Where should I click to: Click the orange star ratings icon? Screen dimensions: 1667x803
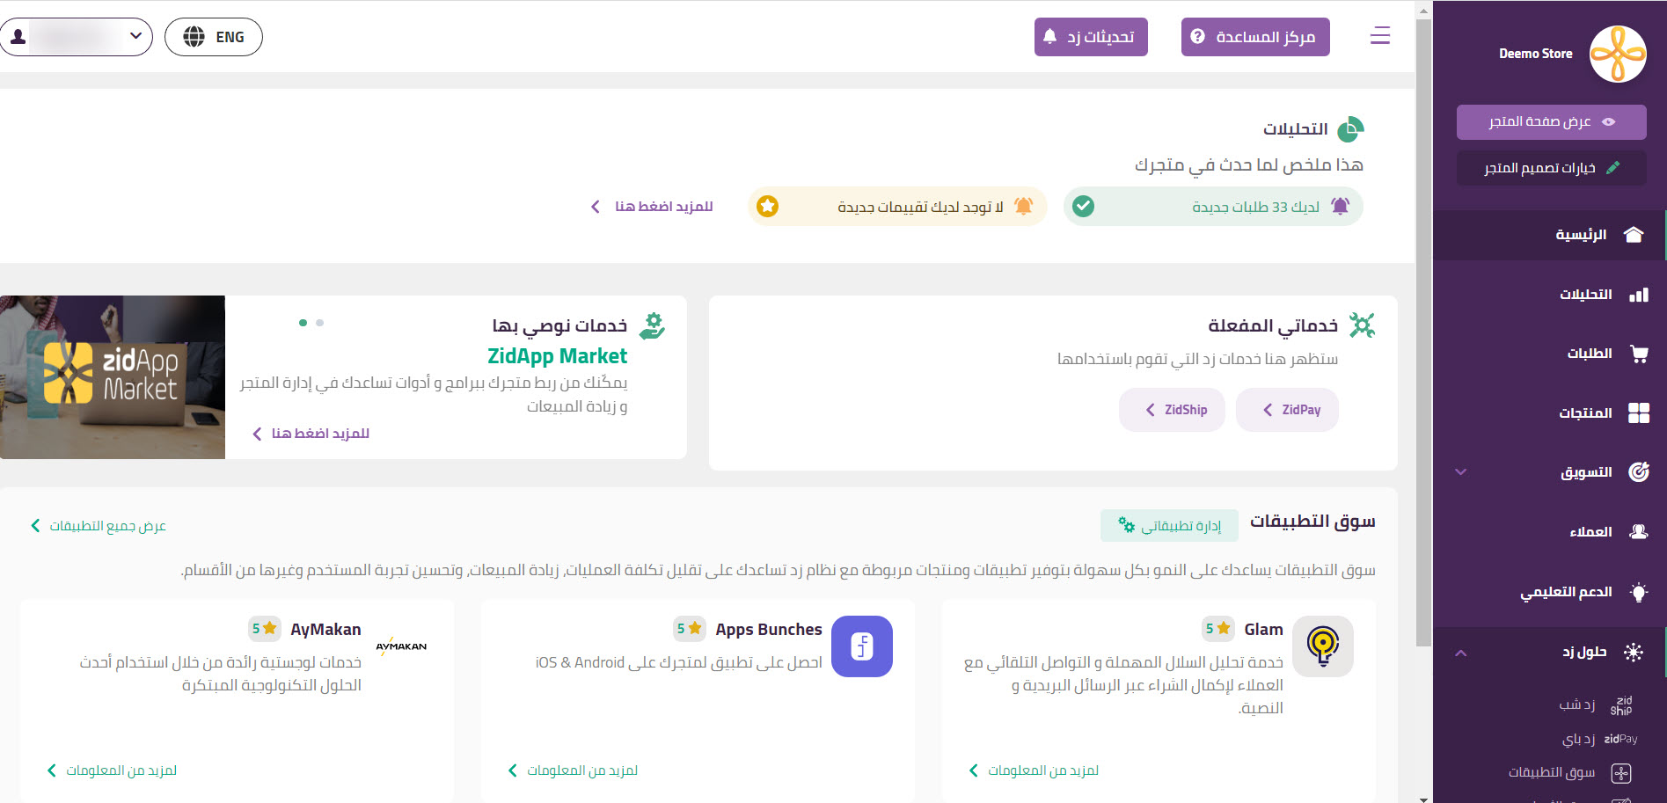point(767,207)
